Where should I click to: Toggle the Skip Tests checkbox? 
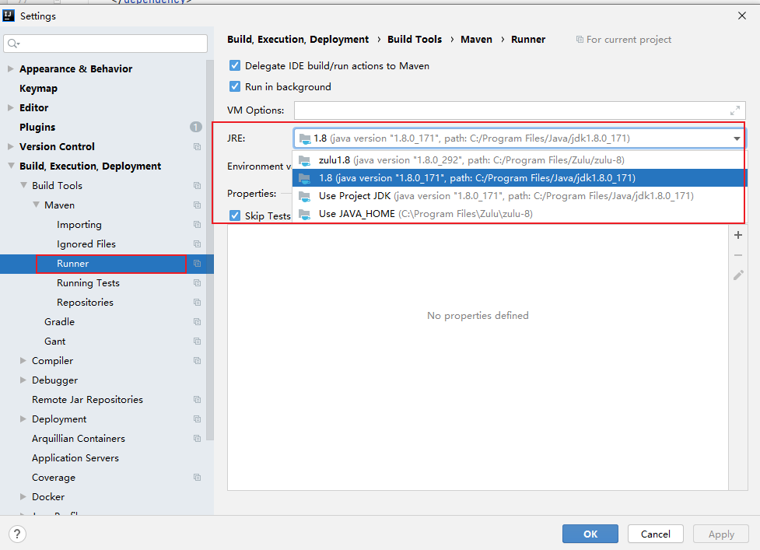tap(235, 215)
